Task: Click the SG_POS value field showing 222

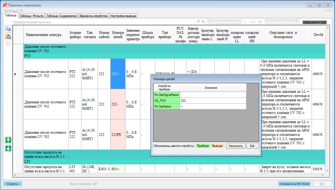Action: pos(213,101)
